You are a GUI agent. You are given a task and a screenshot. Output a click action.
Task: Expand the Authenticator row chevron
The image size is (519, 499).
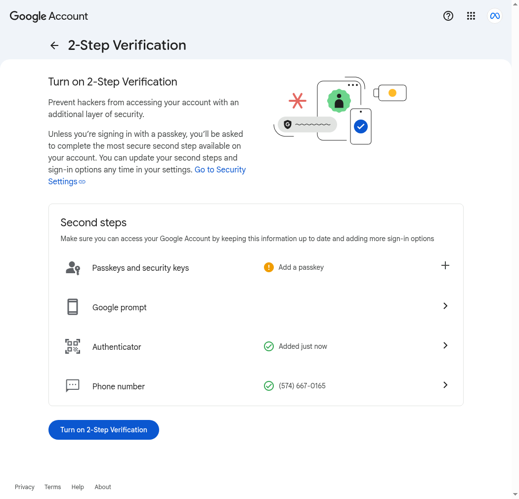tap(445, 345)
